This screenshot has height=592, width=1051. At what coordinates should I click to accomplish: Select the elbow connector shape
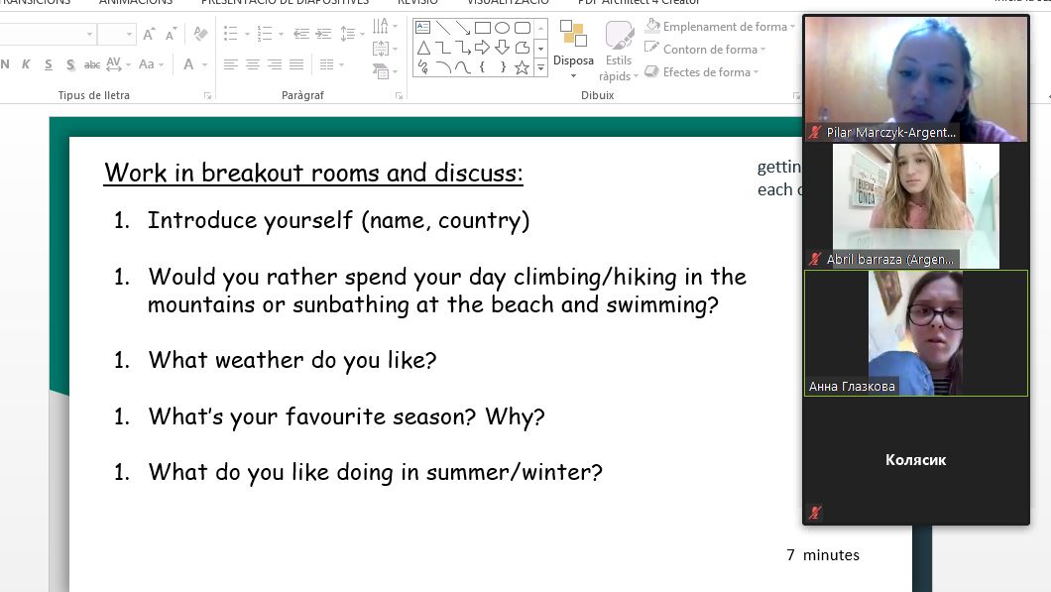coord(443,48)
